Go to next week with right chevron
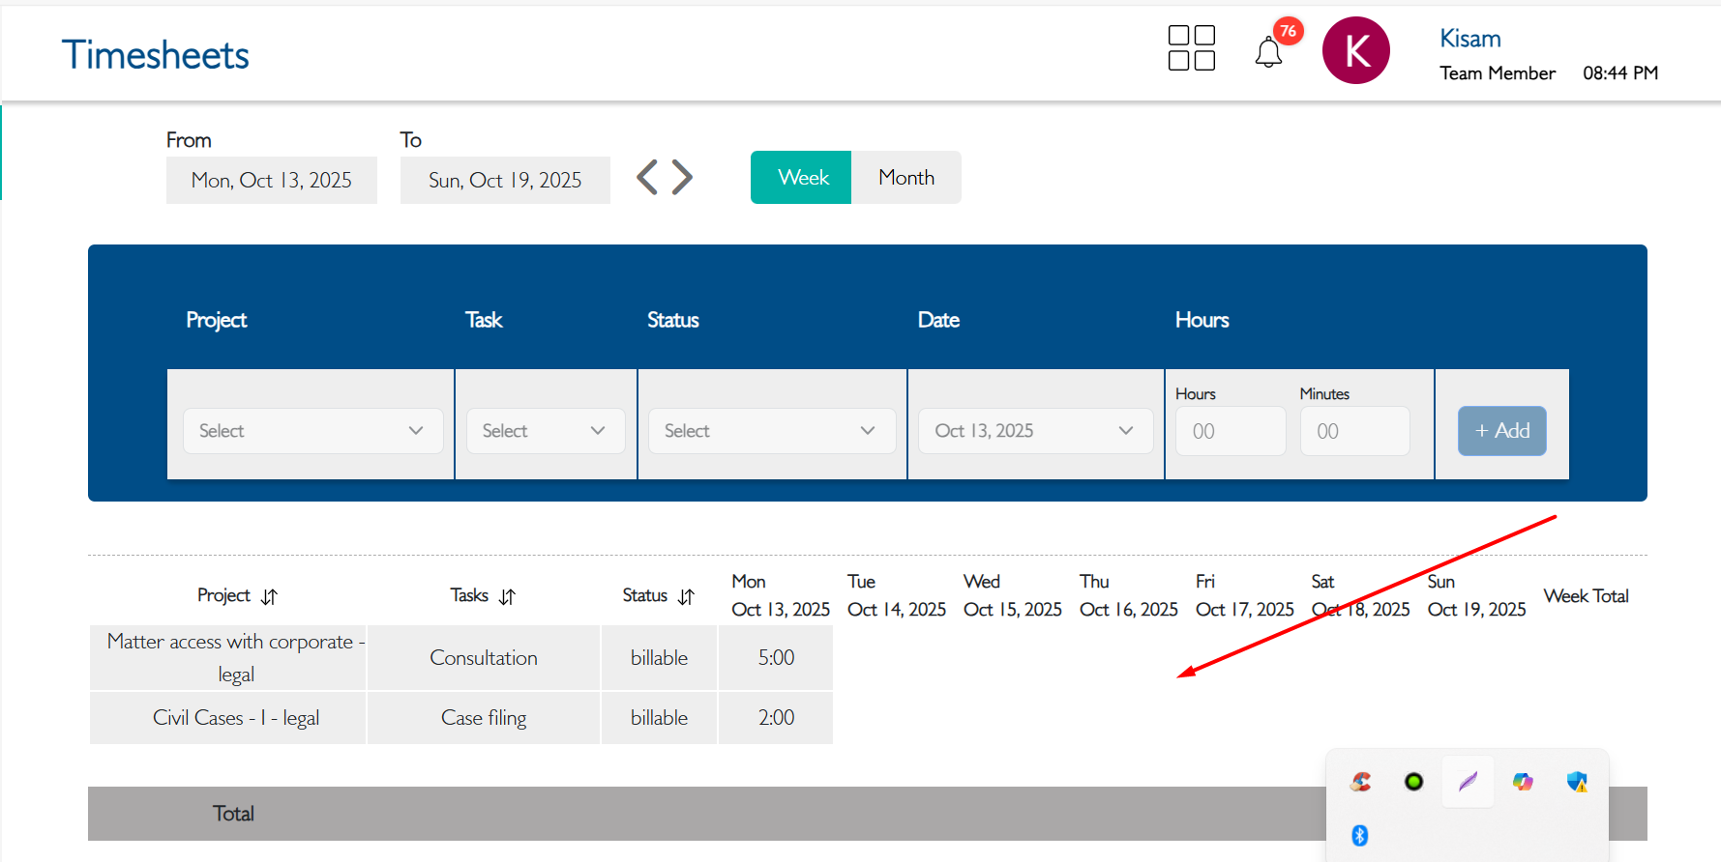Screen dimensions: 1721x862 [x=683, y=178]
